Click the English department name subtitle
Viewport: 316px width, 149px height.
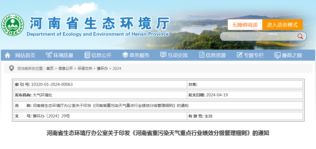98,34
